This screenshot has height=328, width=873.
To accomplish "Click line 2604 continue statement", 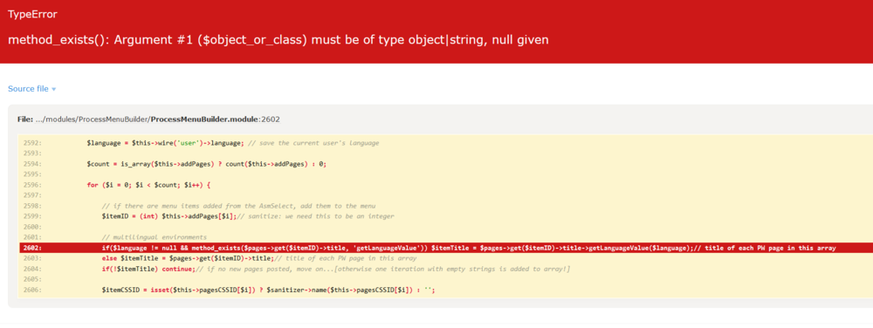I will point(336,269).
